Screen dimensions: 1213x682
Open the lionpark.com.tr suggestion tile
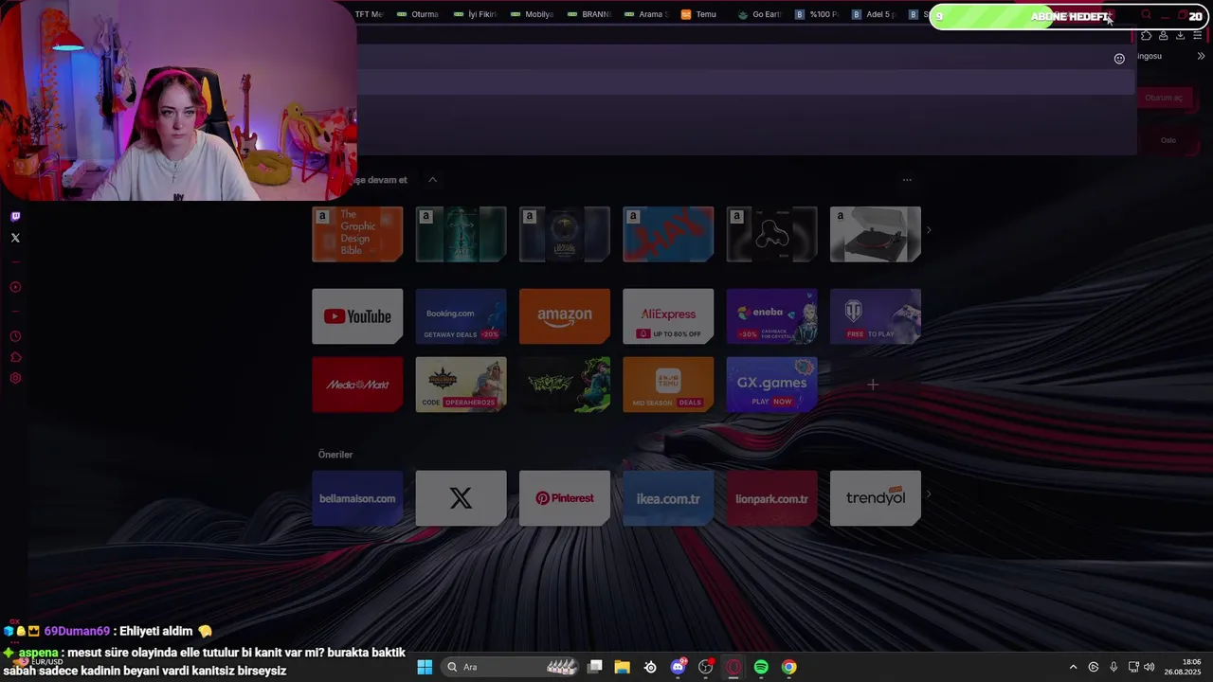coord(771,498)
